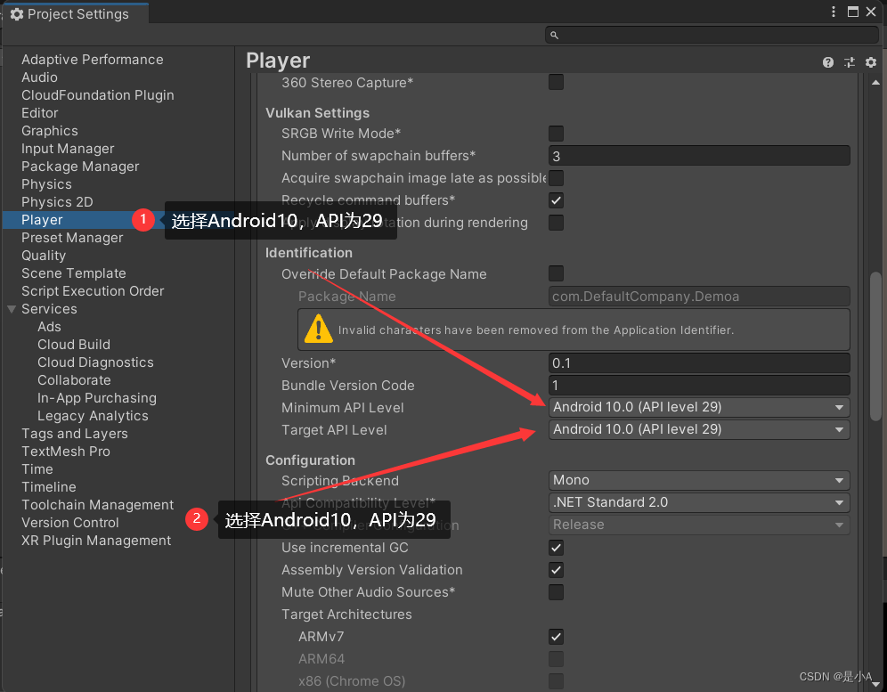
Task: Open Minimum API Level dropdown
Action: pyautogui.click(x=698, y=407)
